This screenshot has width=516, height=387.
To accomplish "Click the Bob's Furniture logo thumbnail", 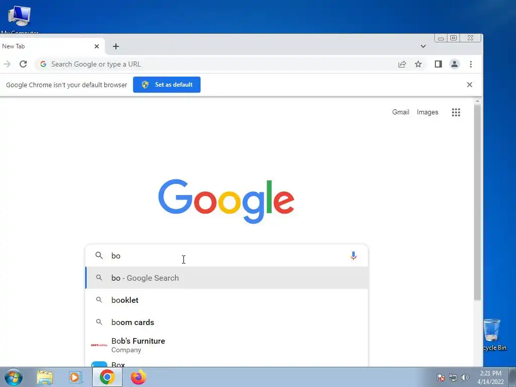I will coord(99,345).
